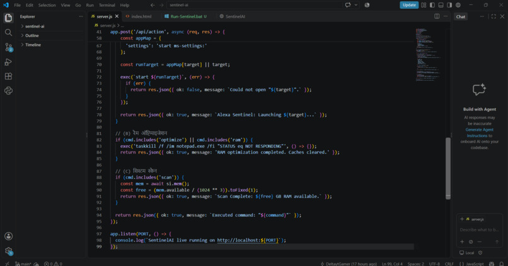Add context with chat plus icon

(x=462, y=241)
